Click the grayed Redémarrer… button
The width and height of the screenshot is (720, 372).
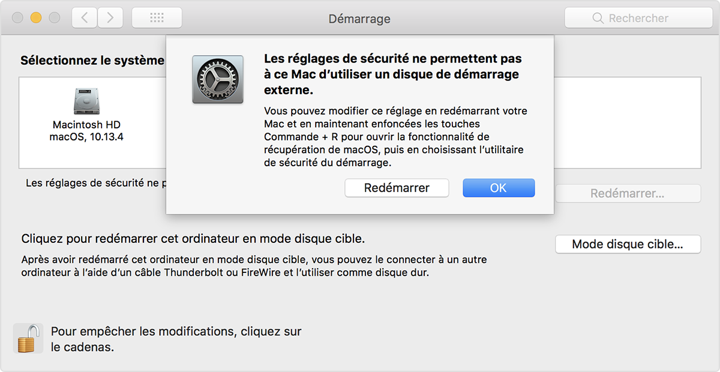[x=628, y=194]
